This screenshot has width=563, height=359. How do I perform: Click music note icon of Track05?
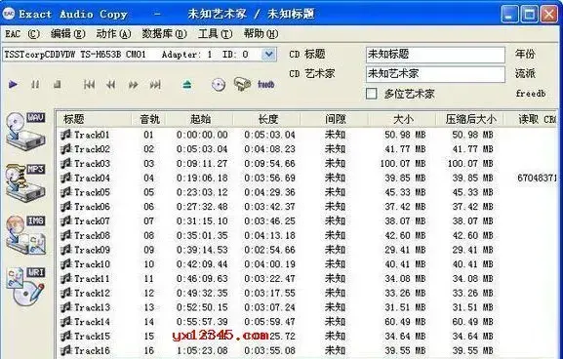tap(66, 192)
